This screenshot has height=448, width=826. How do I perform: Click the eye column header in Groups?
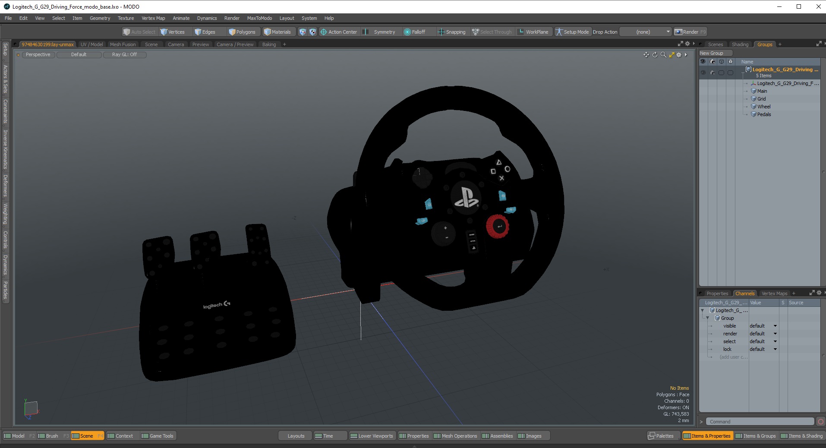(x=703, y=62)
